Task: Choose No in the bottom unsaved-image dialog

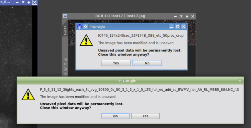Action: click(x=115, y=116)
